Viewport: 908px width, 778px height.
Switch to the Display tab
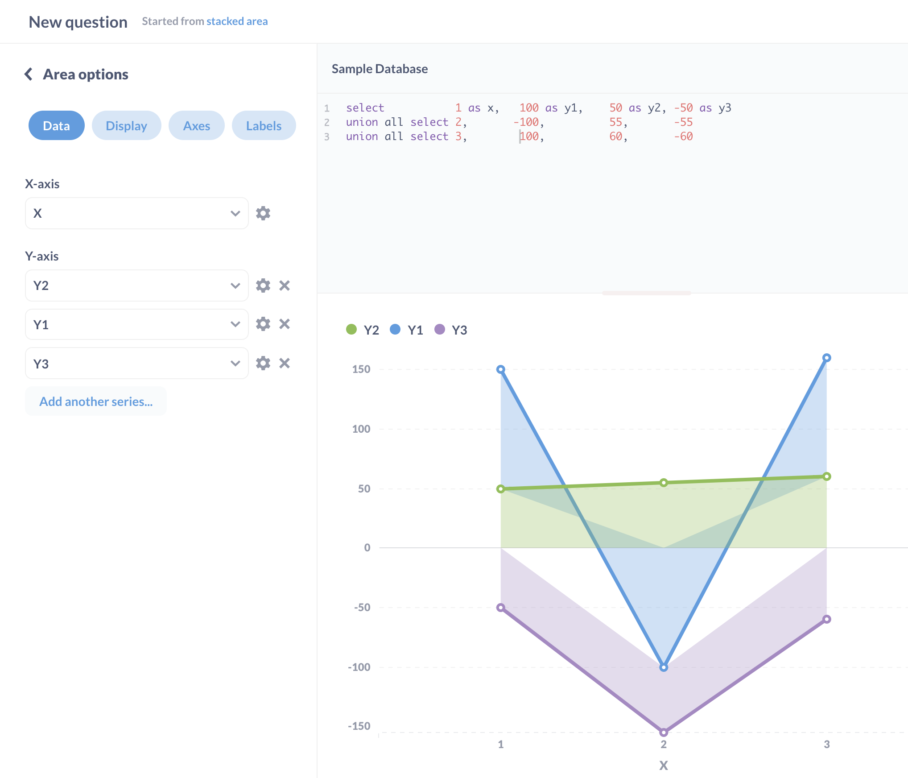point(126,126)
